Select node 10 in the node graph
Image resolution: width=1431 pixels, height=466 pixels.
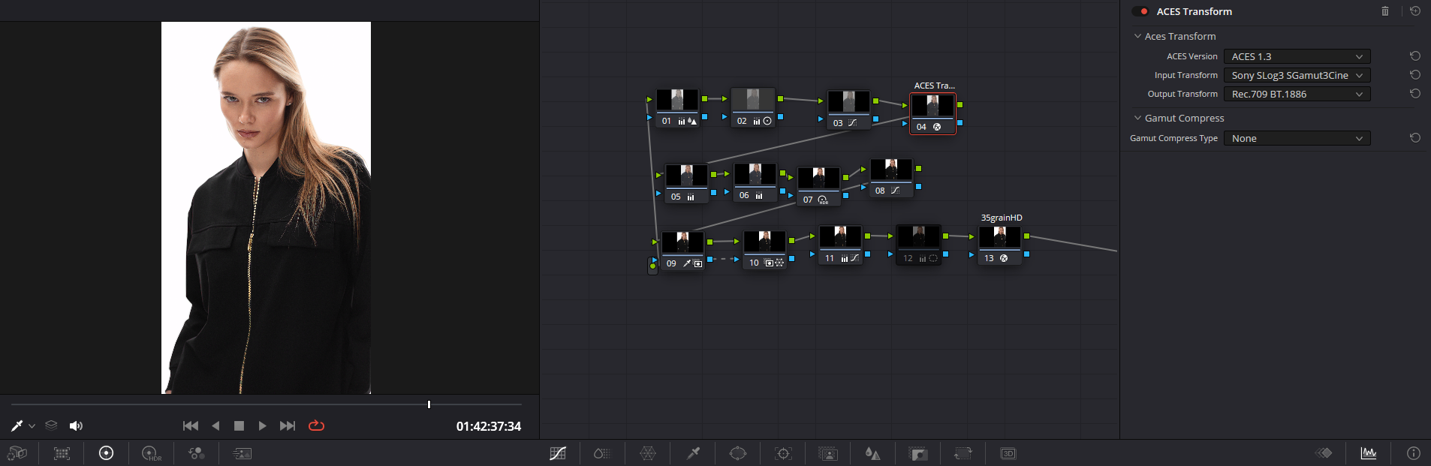764,249
